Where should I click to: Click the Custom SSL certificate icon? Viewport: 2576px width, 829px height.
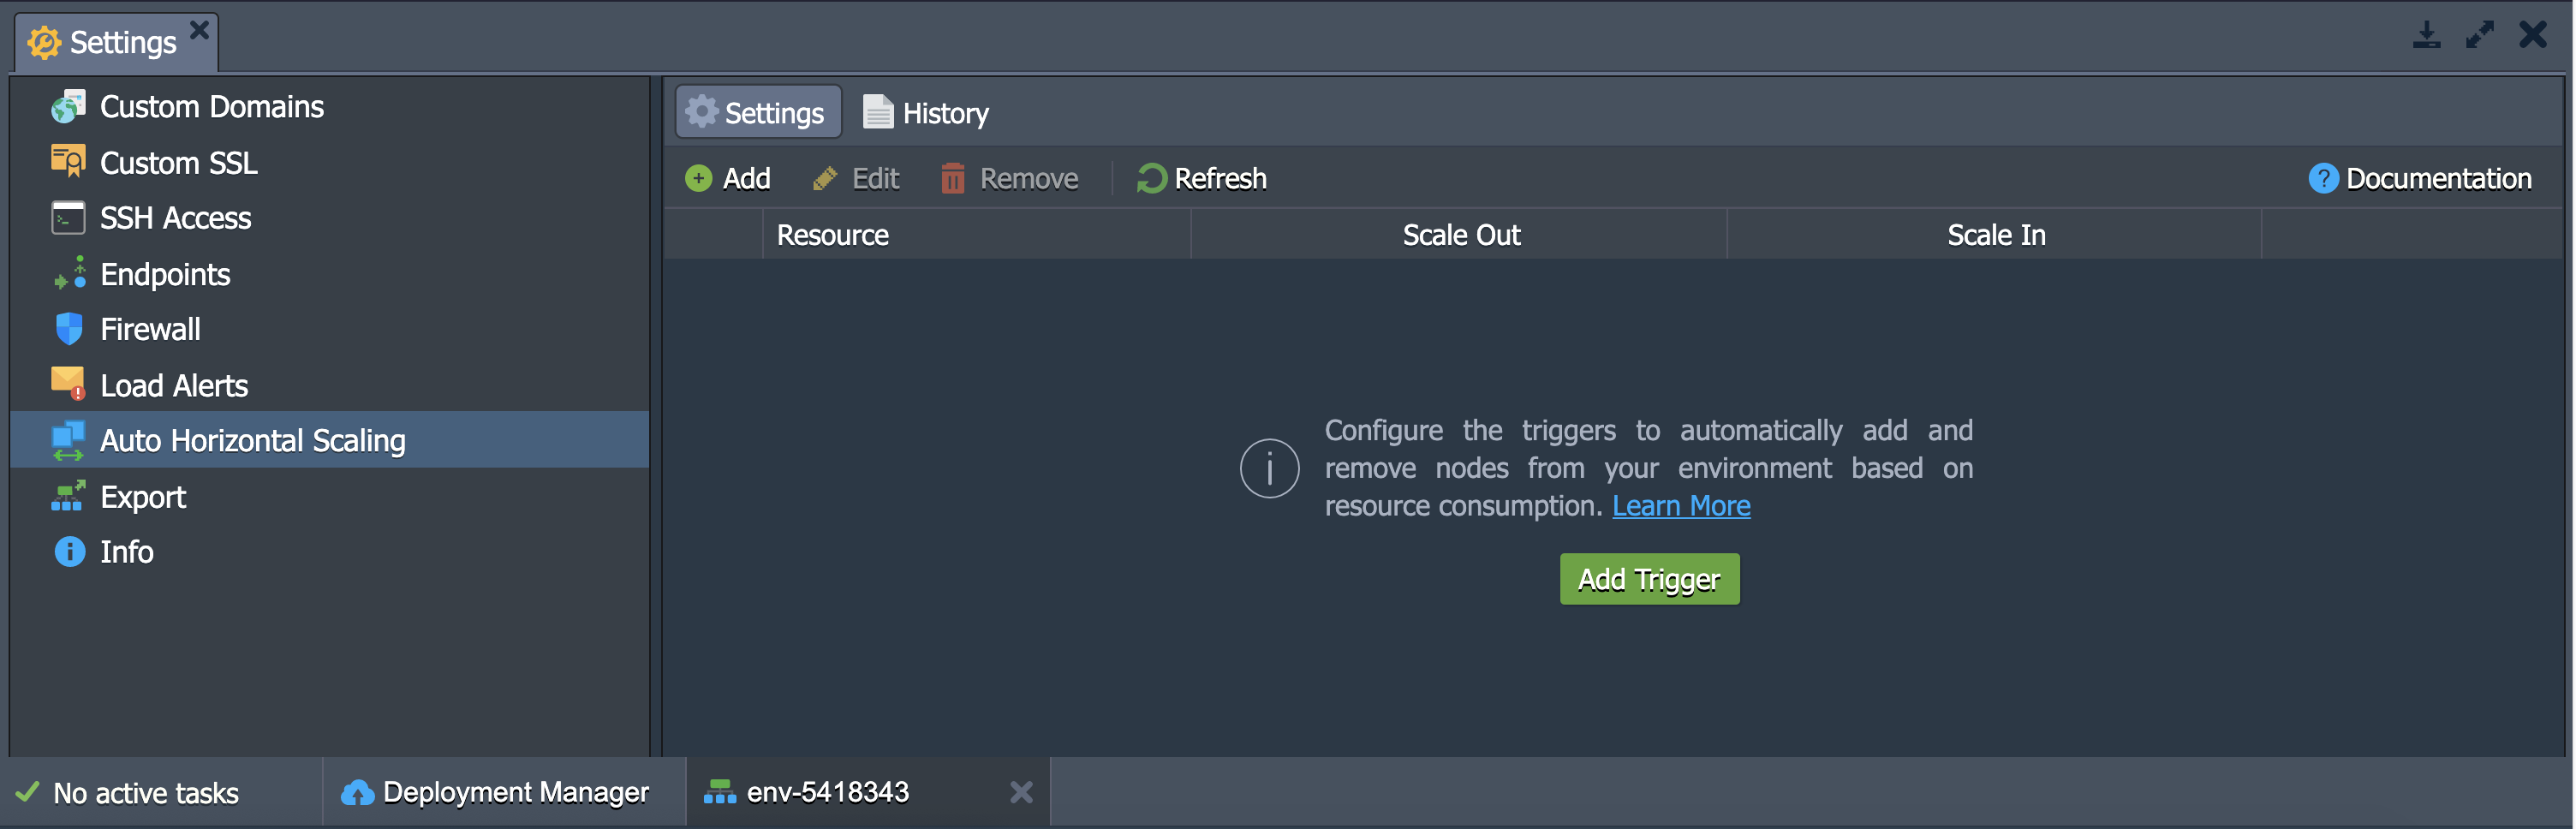[68, 162]
